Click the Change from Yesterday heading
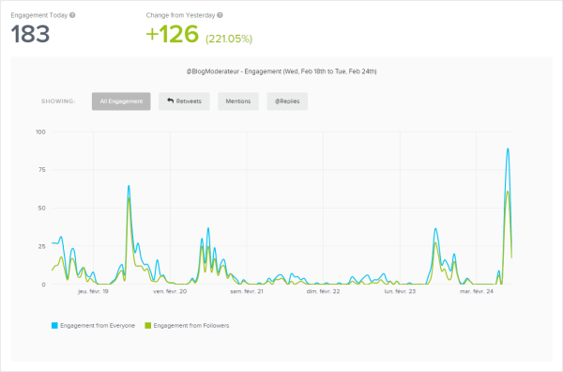The height and width of the screenshot is (372, 563). point(180,15)
